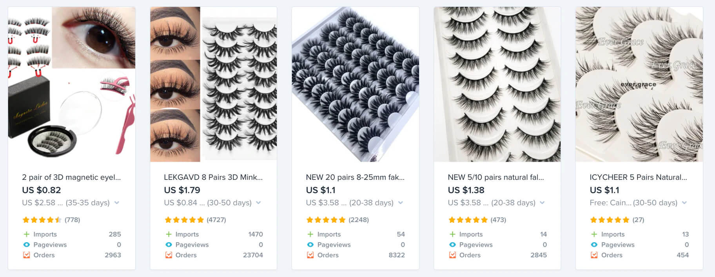Screen dimensions: 715x277
Task: Click the Orders icon on ICYCHEER card
Action: [594, 255]
